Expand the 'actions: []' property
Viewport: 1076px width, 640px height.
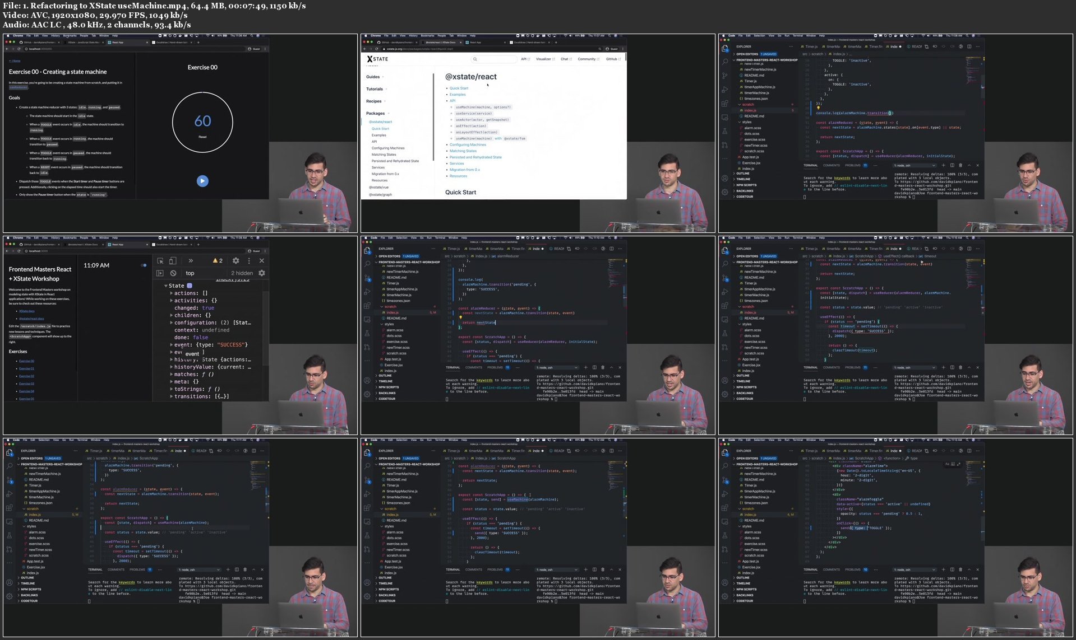(x=172, y=293)
